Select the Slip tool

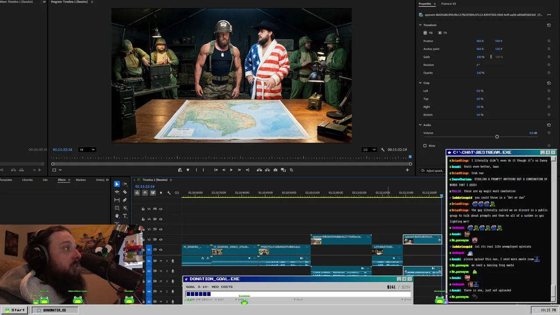pyautogui.click(x=117, y=200)
